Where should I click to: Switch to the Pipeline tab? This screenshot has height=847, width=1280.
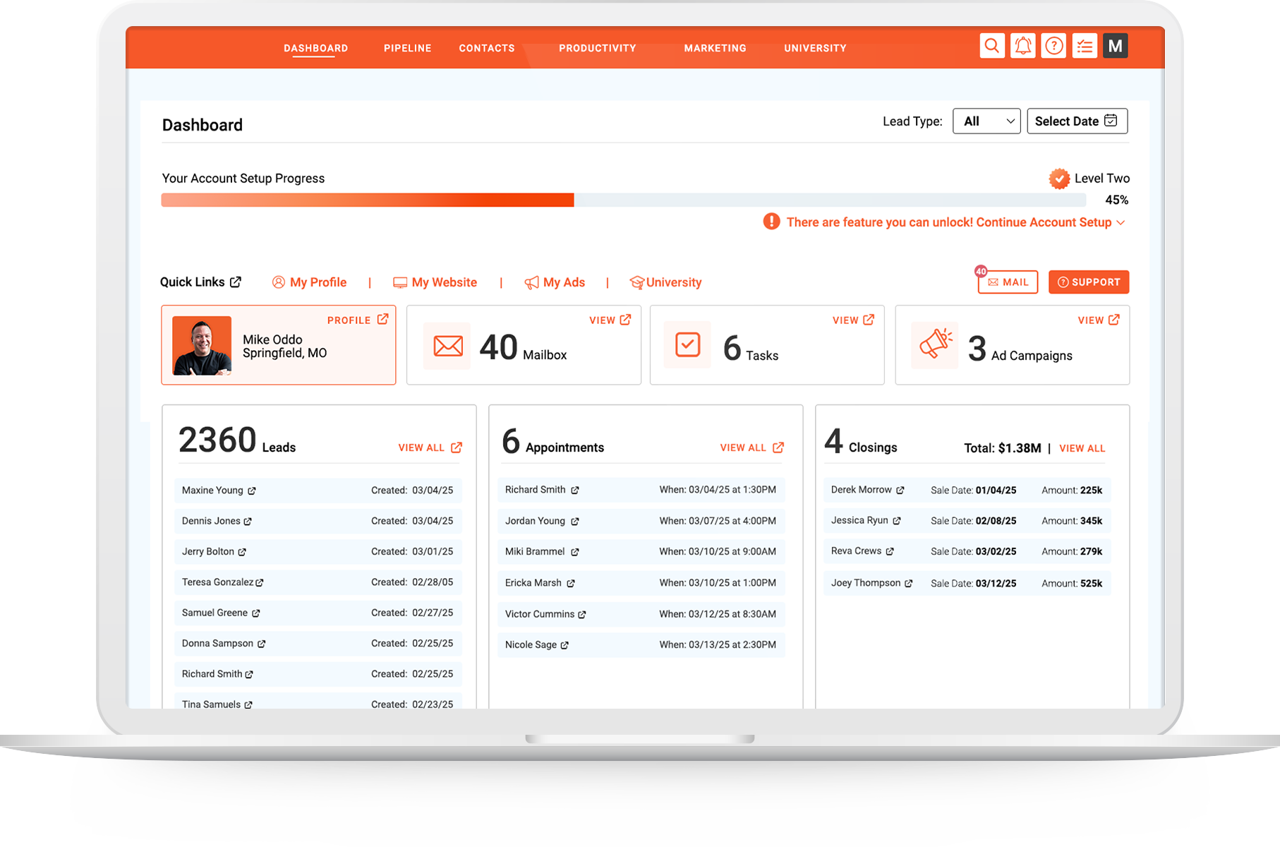click(x=407, y=48)
